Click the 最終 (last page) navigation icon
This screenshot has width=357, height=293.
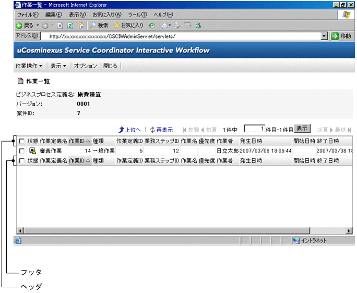(349, 130)
